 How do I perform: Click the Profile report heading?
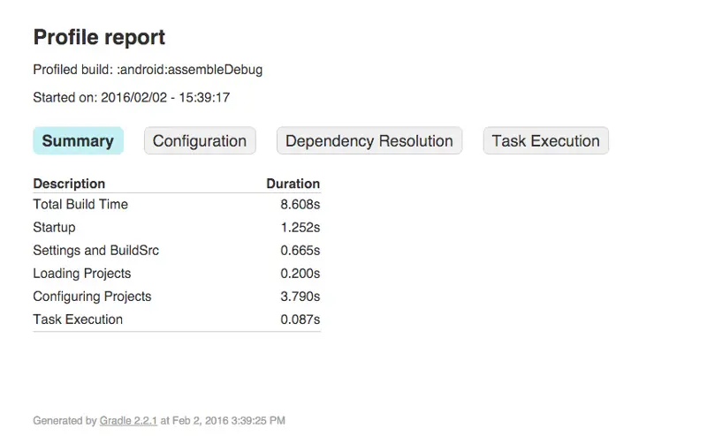click(99, 37)
